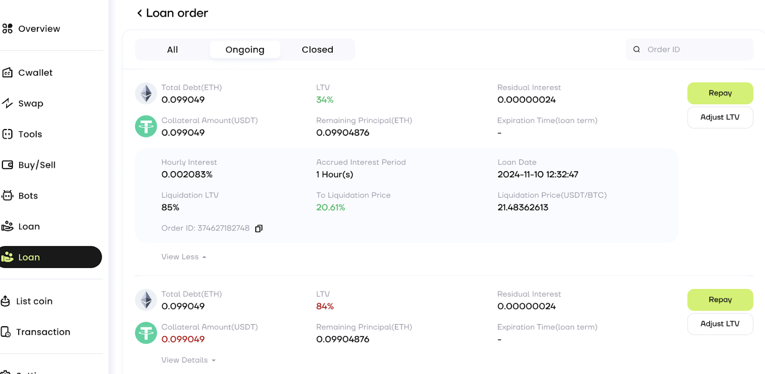Click the unhighlighted Loan item below Bots

tap(29, 226)
